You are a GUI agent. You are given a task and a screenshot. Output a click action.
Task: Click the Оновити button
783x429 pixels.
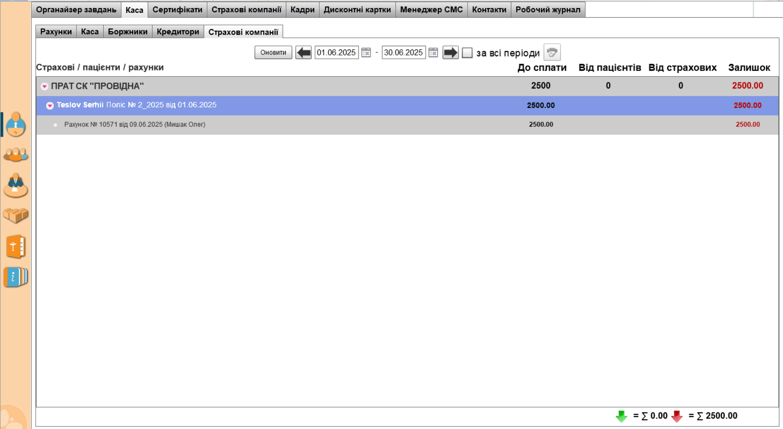(x=273, y=52)
